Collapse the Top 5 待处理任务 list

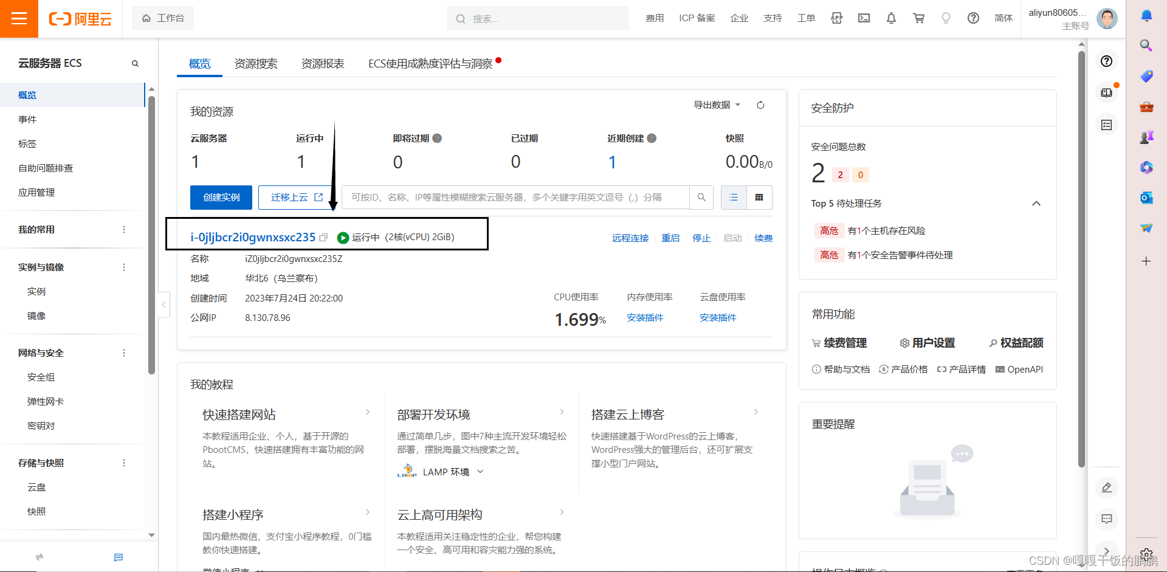tap(1036, 203)
